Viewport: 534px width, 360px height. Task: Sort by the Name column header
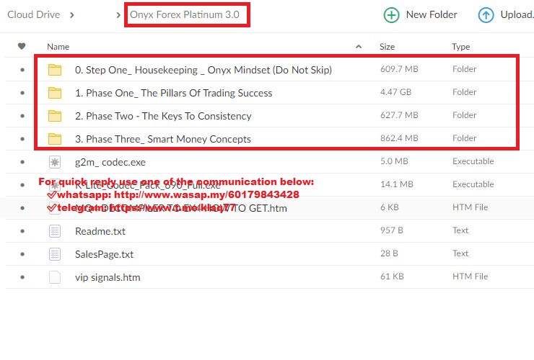pos(58,47)
